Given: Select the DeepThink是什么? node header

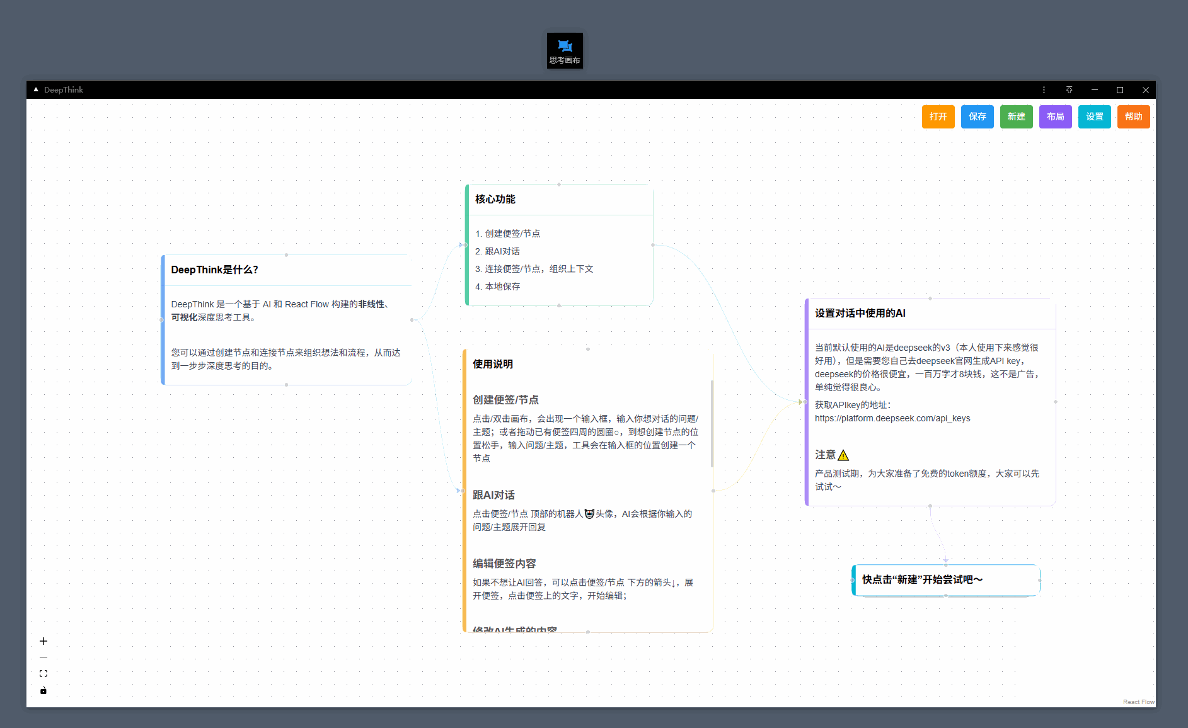Looking at the screenshot, I should [x=214, y=270].
